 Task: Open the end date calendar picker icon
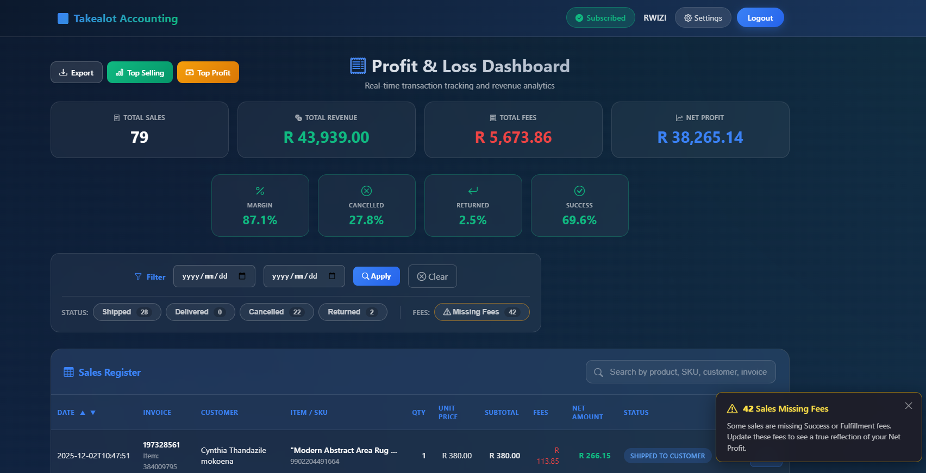[x=332, y=276]
